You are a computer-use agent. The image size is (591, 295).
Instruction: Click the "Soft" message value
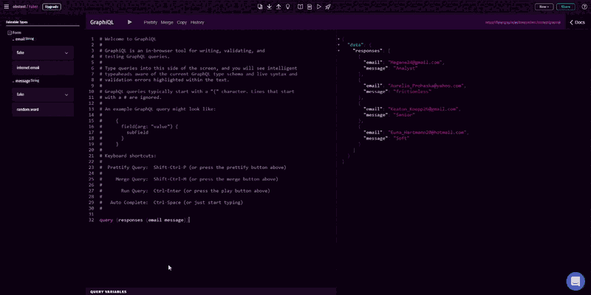[x=401, y=138]
